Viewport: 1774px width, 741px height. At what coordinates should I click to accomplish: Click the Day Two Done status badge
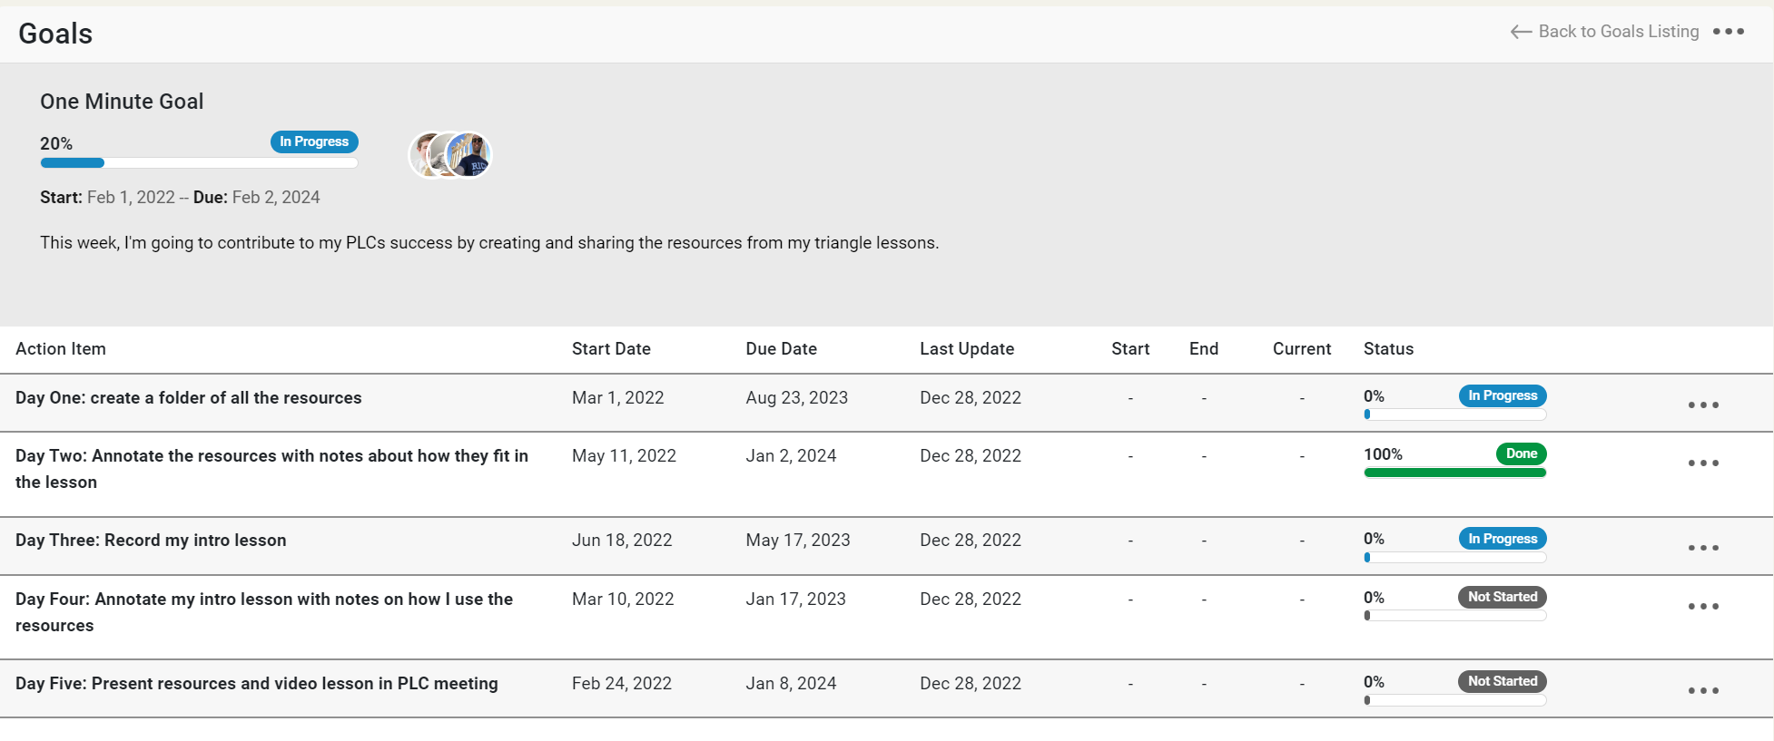(x=1522, y=453)
